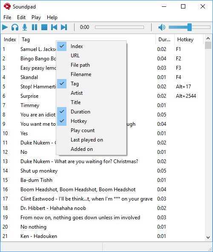Stop playback with the square icon
The image size is (213, 252).
pos(44,27)
